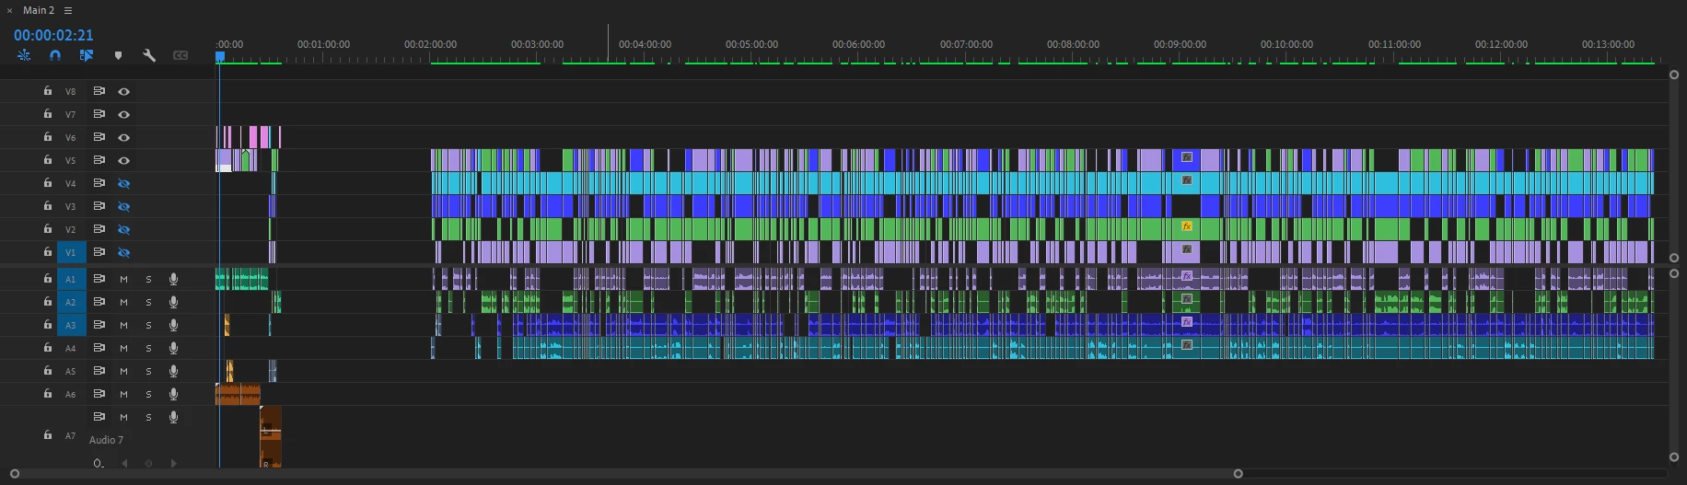
Task: Open the Main 2 panel menu
Action: click(x=68, y=10)
